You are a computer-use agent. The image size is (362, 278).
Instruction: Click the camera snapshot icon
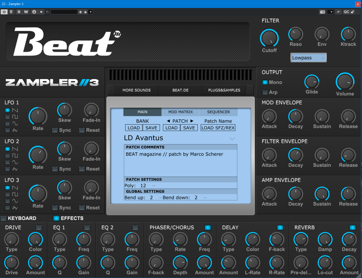[322, 12]
